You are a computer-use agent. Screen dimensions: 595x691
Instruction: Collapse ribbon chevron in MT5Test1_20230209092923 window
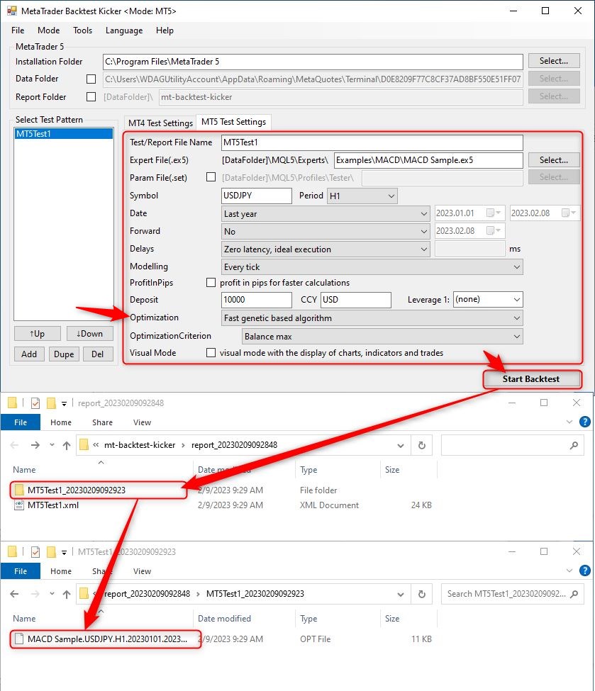point(569,571)
